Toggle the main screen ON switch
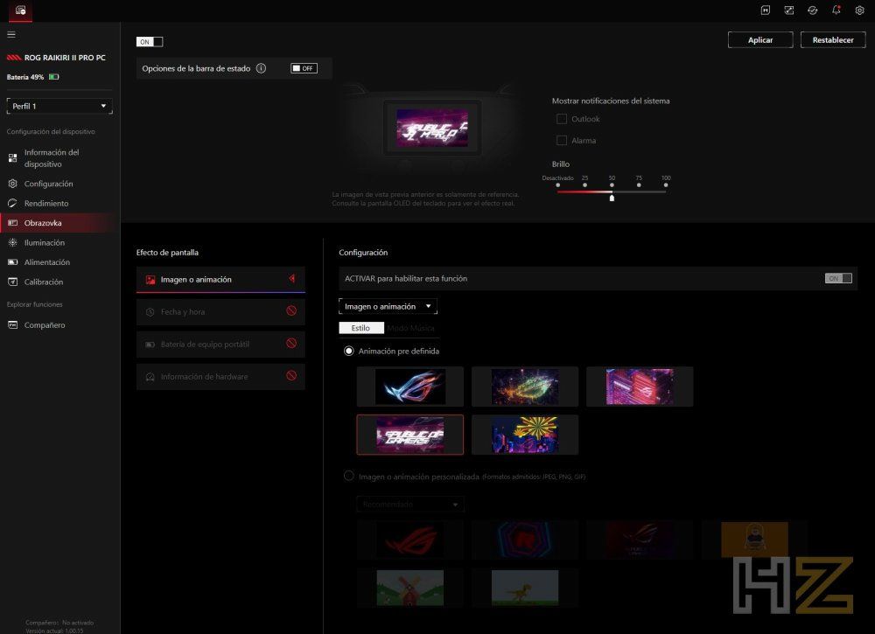Image resolution: width=875 pixels, height=634 pixels. pyautogui.click(x=150, y=42)
